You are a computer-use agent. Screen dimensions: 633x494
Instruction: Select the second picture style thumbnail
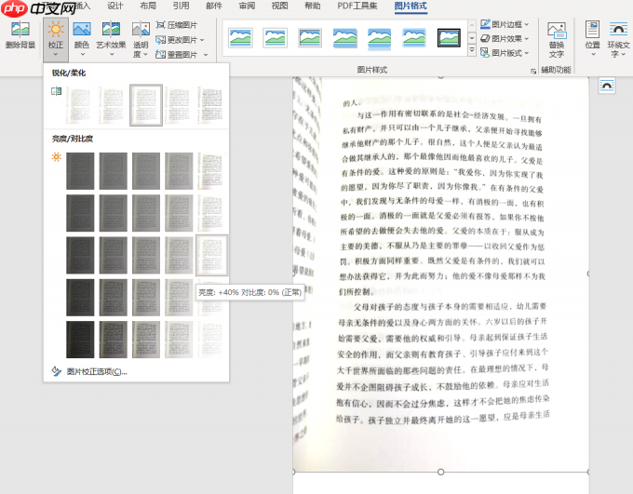tap(275, 37)
